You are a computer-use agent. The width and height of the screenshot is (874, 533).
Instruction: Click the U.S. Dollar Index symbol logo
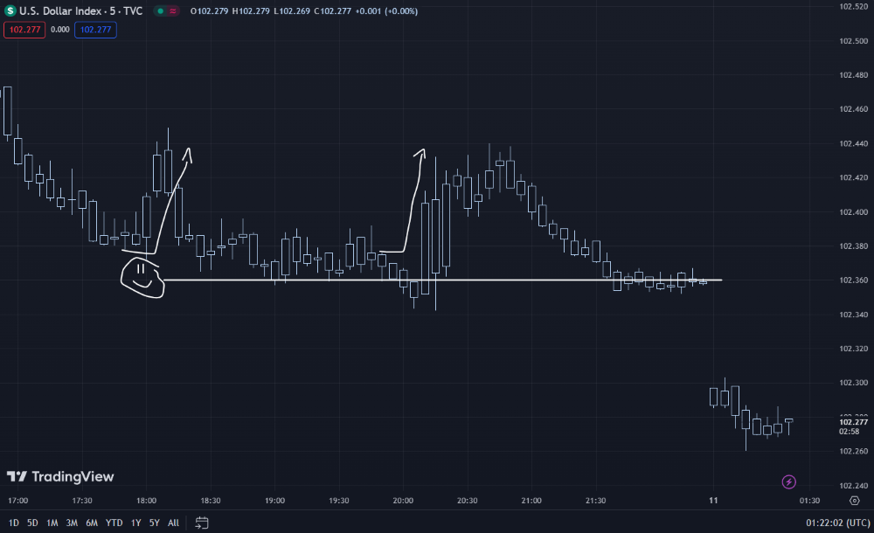tap(10, 10)
